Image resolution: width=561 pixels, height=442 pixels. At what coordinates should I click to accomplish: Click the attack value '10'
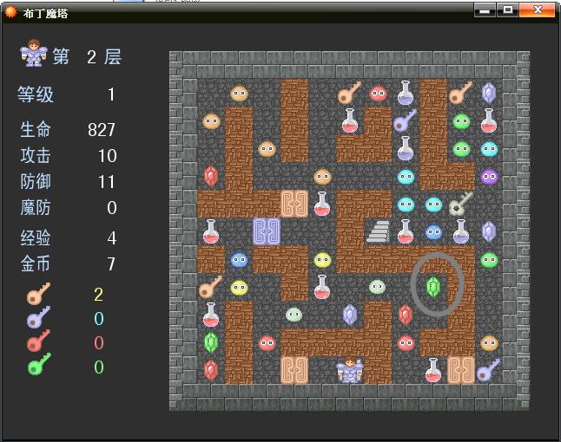point(108,156)
